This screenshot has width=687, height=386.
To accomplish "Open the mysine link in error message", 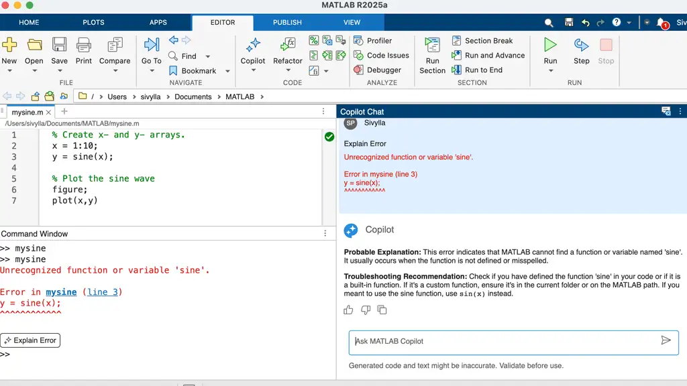I will pyautogui.click(x=61, y=292).
